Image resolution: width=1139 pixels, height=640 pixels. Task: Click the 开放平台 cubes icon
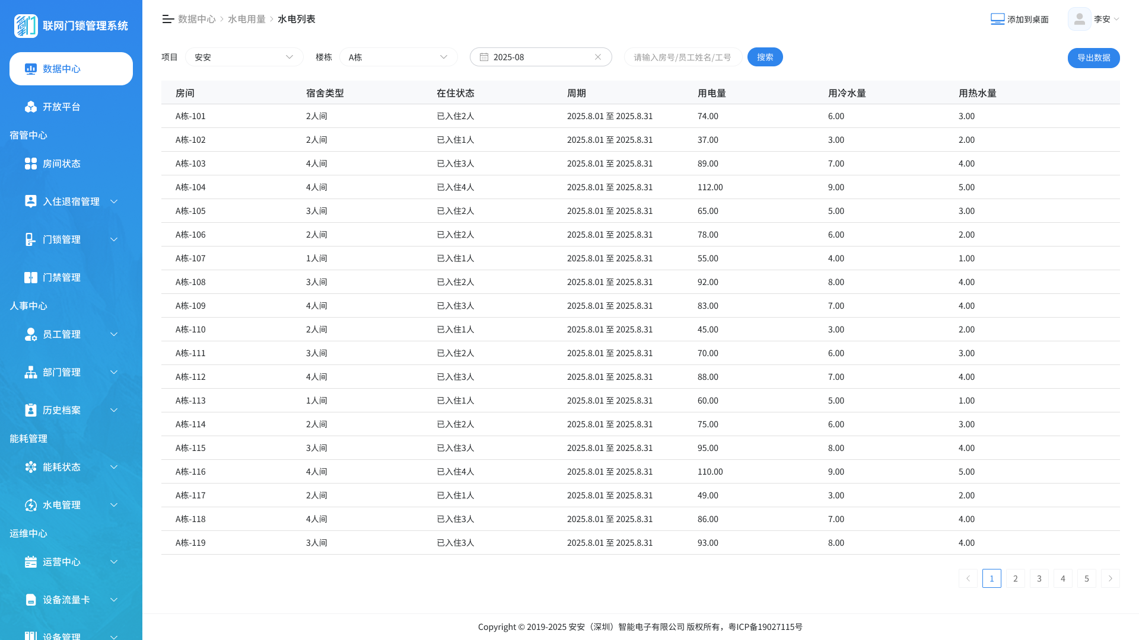coord(31,107)
